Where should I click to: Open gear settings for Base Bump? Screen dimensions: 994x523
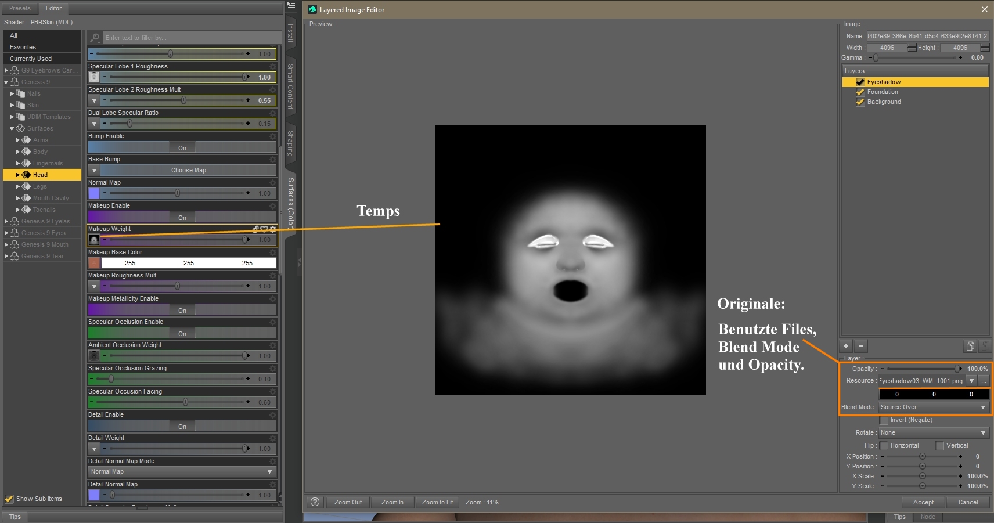pos(273,160)
